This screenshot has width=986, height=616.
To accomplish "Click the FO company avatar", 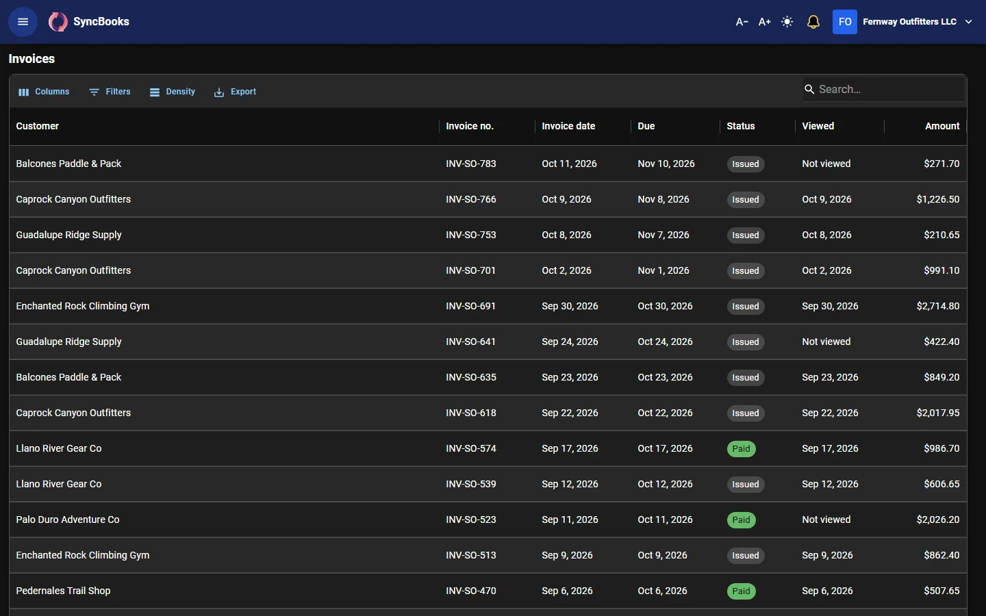I will point(845,22).
